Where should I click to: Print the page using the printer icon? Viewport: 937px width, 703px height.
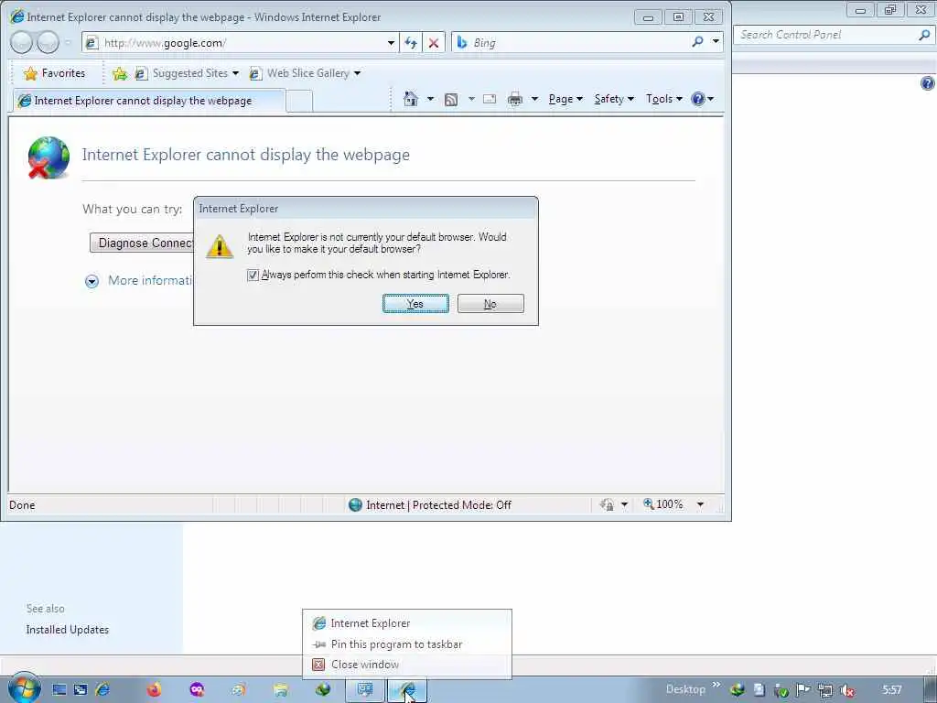coord(514,99)
